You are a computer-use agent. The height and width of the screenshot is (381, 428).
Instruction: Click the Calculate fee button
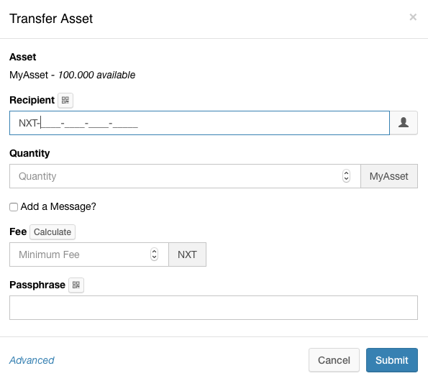click(x=53, y=232)
